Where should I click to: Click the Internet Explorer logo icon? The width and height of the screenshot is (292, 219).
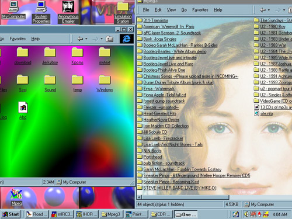127,39
